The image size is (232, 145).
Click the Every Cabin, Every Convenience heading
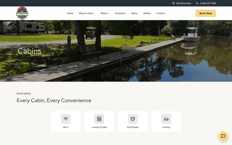tap(54, 101)
